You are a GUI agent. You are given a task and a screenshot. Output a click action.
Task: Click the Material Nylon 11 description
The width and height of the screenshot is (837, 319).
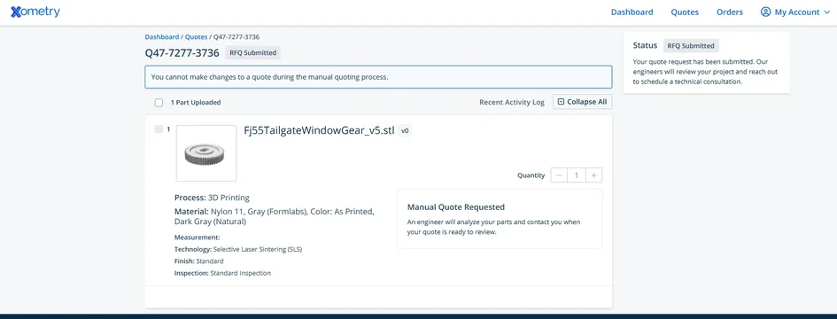point(275,216)
